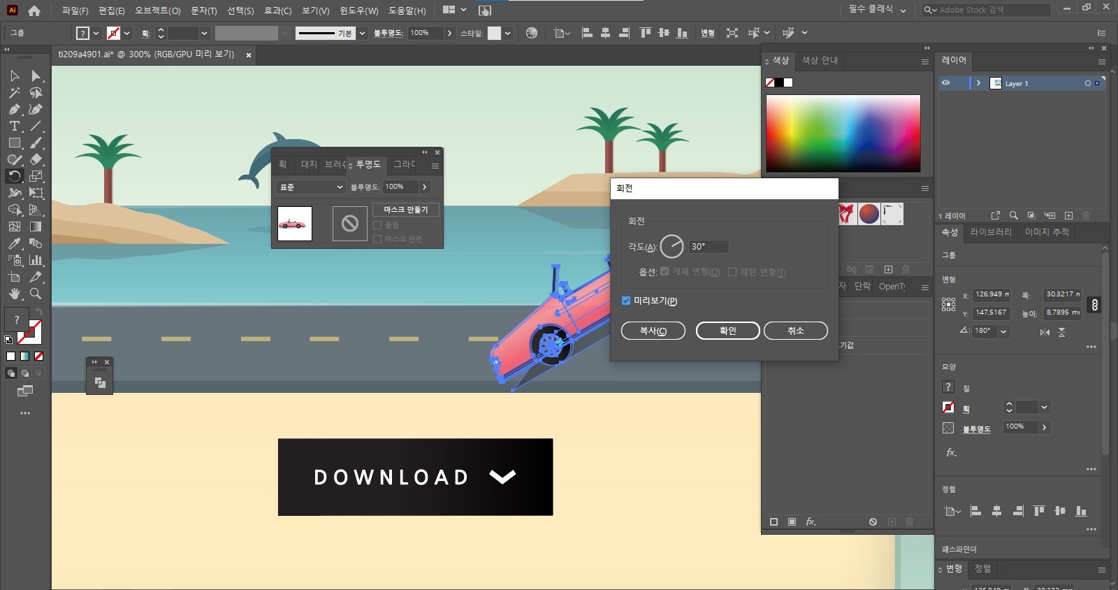Expand Layer 1 sublayers arrow
This screenshot has height=590, width=1118.
(978, 83)
